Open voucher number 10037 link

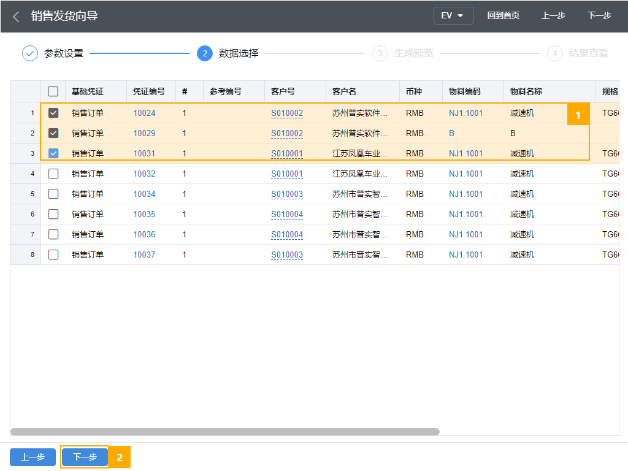coord(144,255)
